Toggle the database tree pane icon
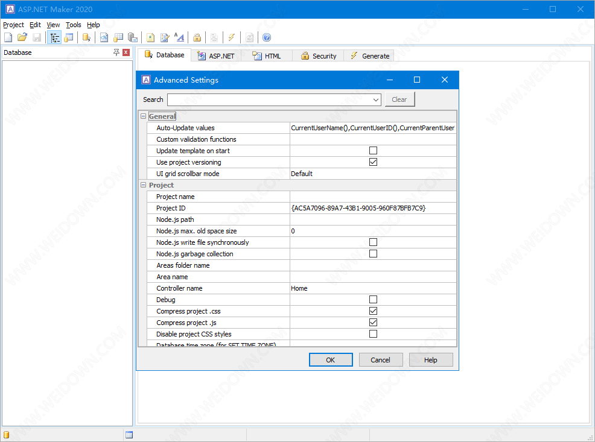Viewport: 595px width, 442px height. (x=55, y=37)
